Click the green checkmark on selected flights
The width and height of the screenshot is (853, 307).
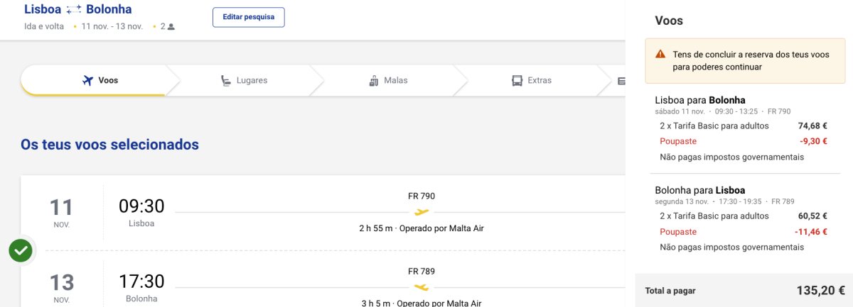click(21, 250)
